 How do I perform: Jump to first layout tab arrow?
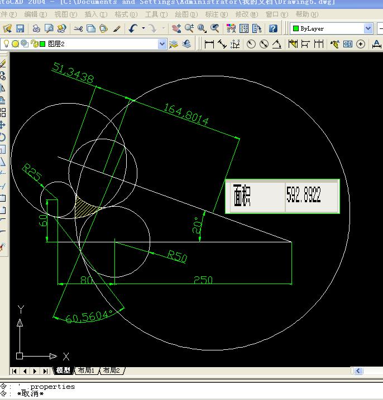click(15, 371)
